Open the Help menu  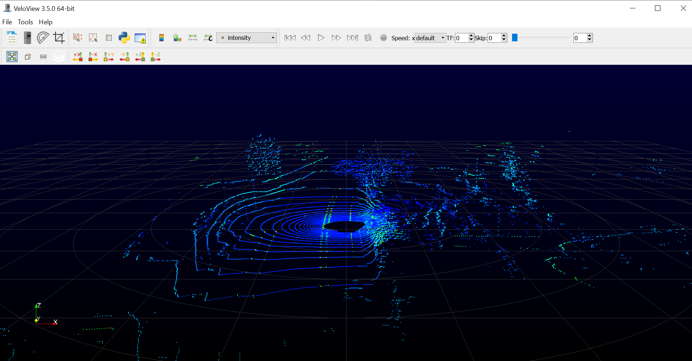(45, 22)
